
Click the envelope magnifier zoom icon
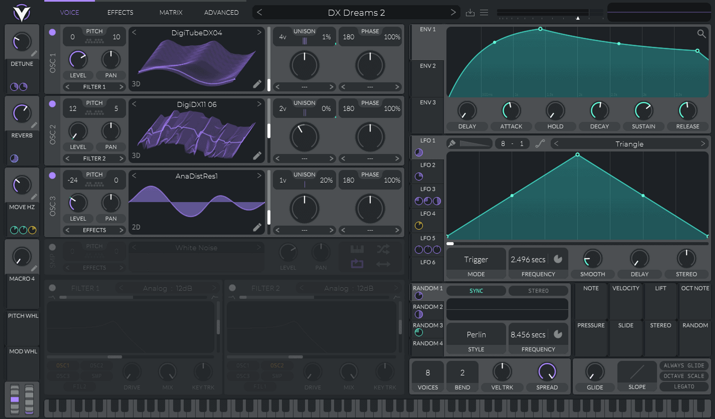701,34
